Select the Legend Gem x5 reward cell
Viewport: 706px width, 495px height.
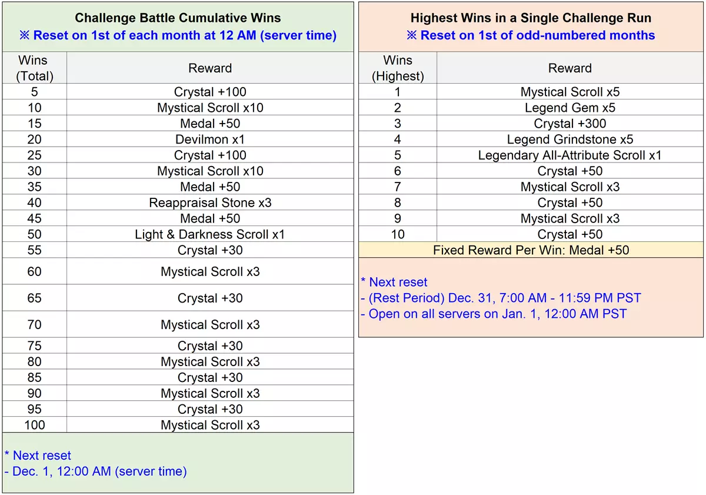click(570, 108)
